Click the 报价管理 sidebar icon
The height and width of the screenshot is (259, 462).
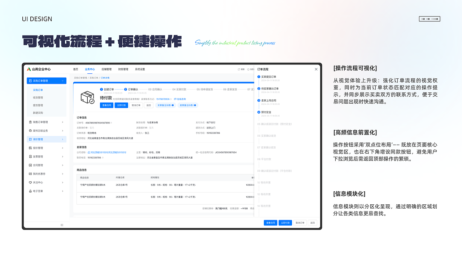click(30, 148)
